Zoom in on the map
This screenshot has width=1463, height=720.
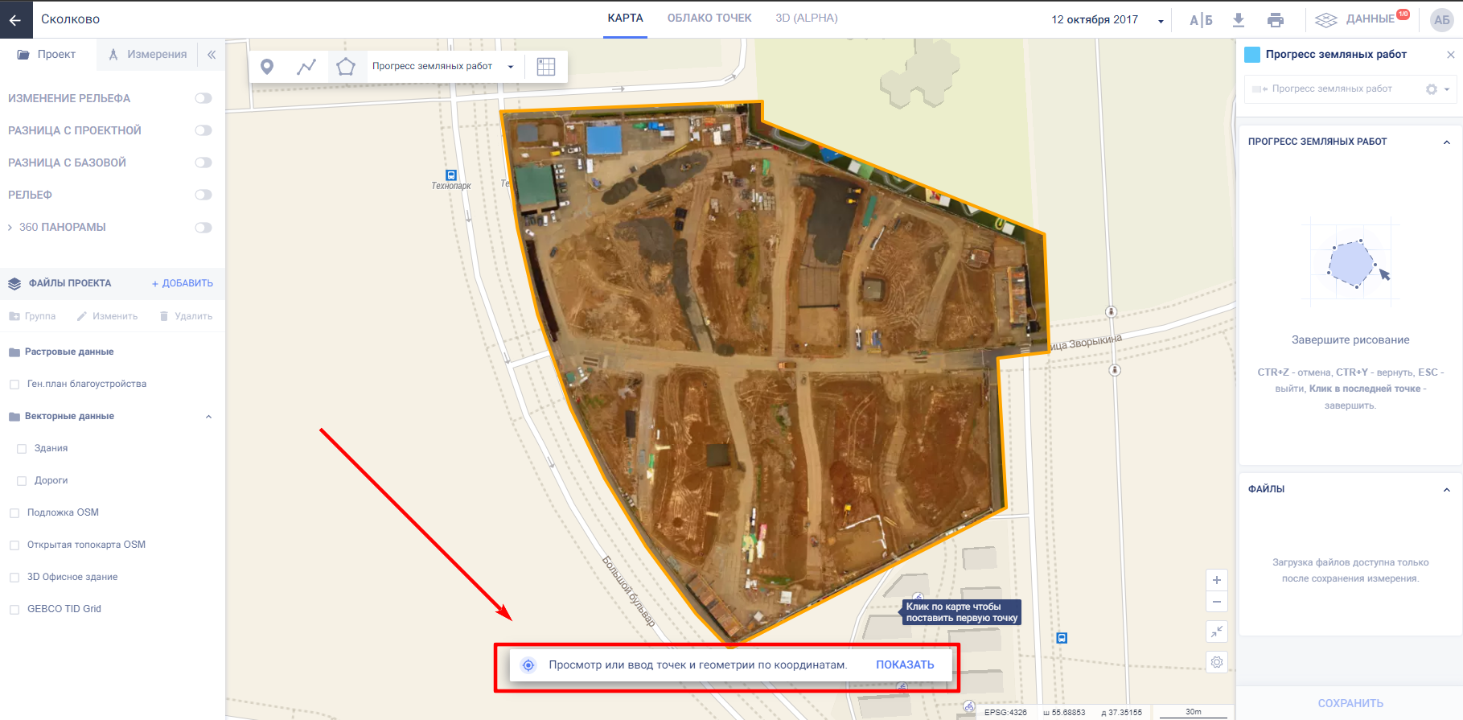point(1217,580)
